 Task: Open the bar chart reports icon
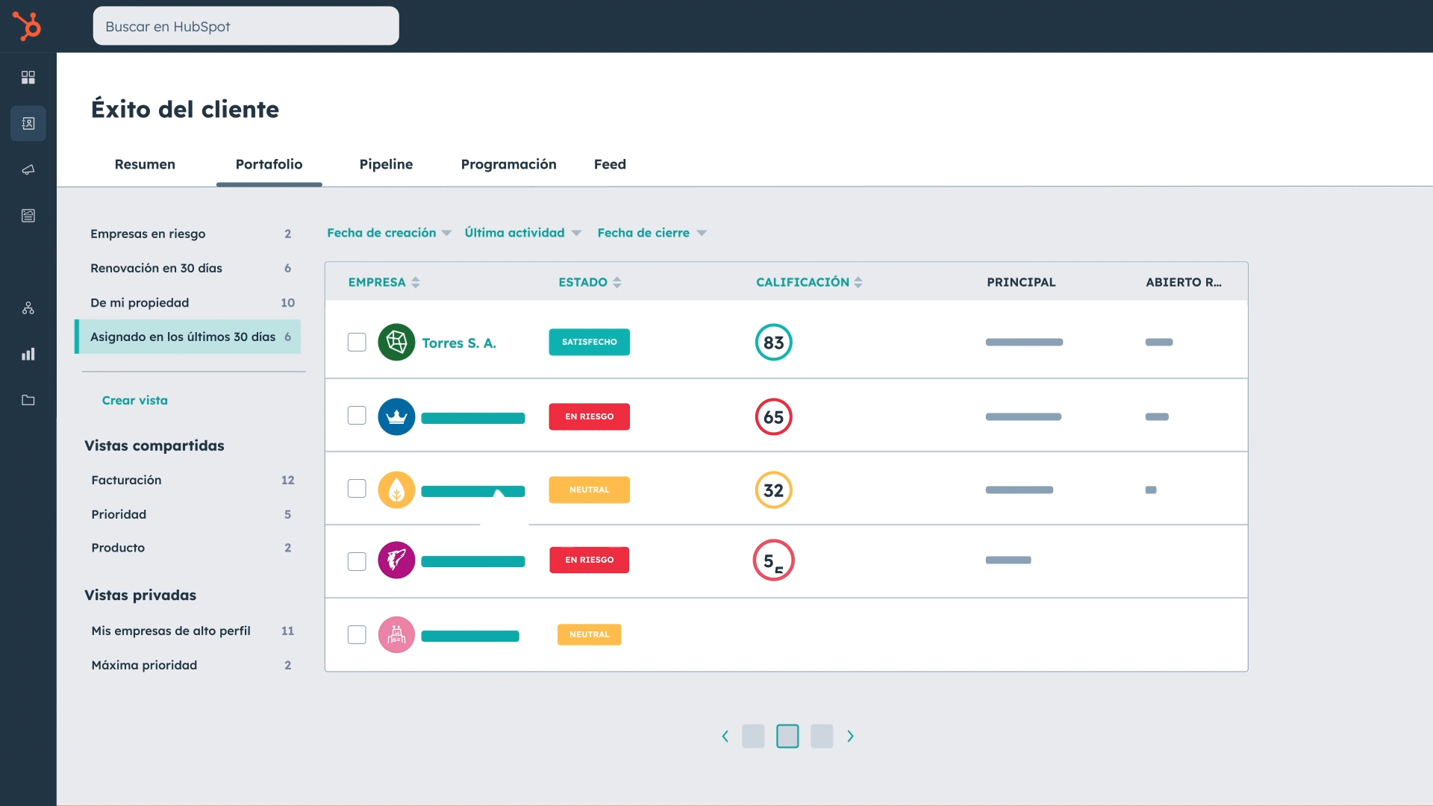pos(28,354)
